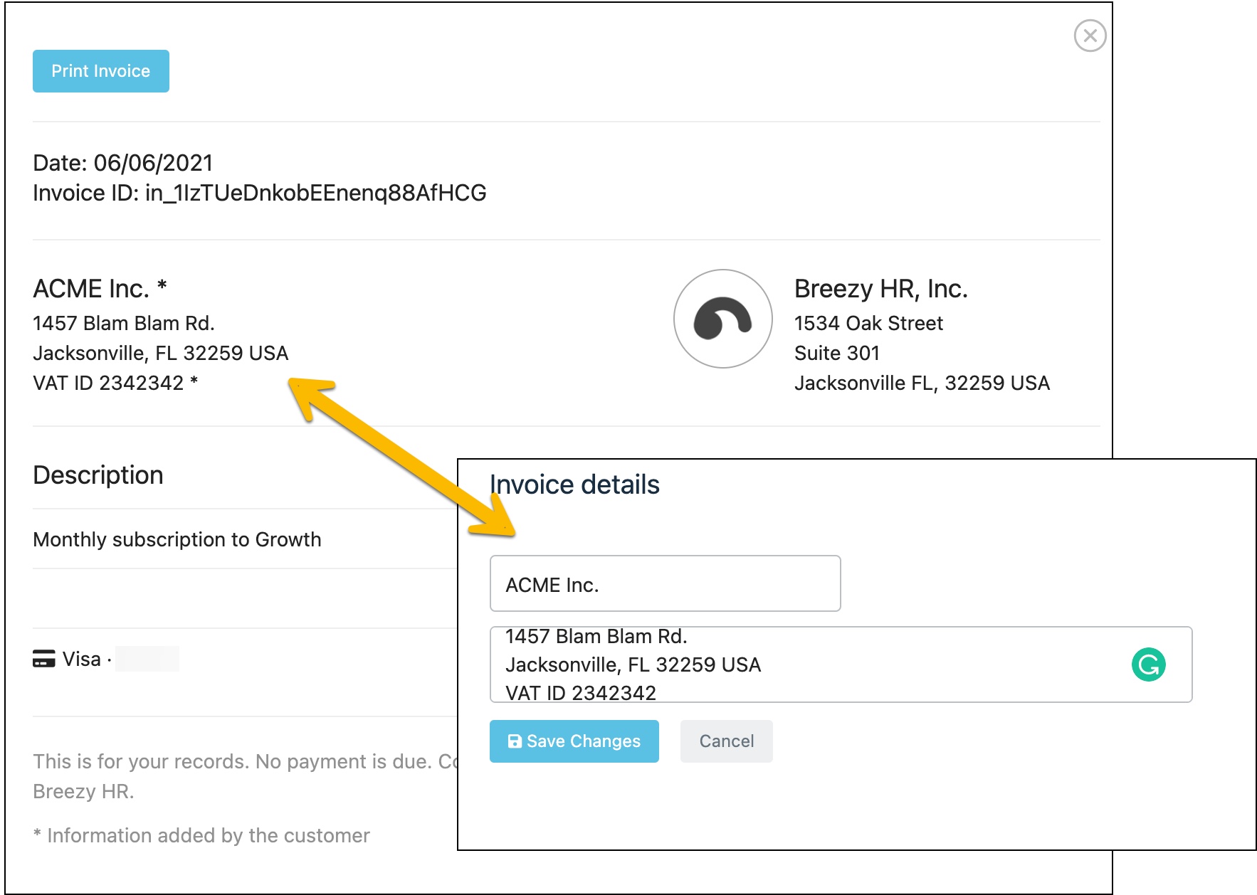1257x895 pixels.
Task: Click in the address and VAT ID text area
Action: point(841,664)
